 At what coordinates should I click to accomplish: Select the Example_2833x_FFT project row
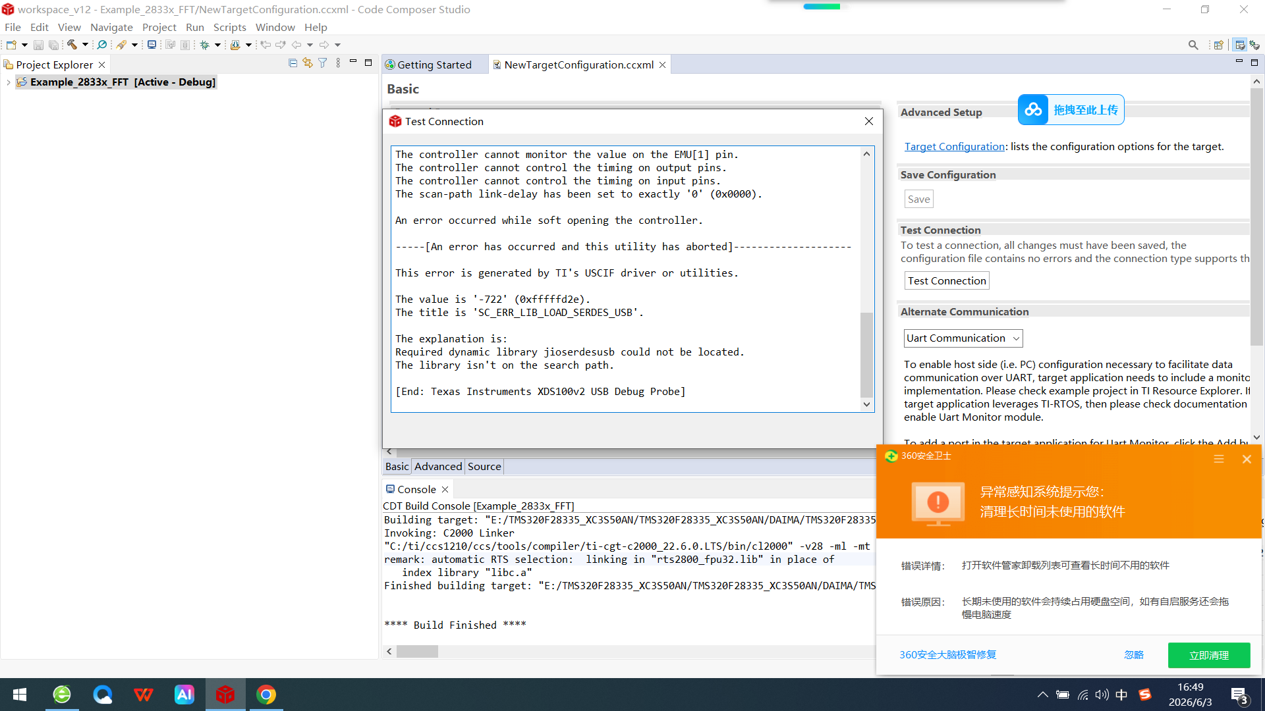pyautogui.click(x=116, y=82)
